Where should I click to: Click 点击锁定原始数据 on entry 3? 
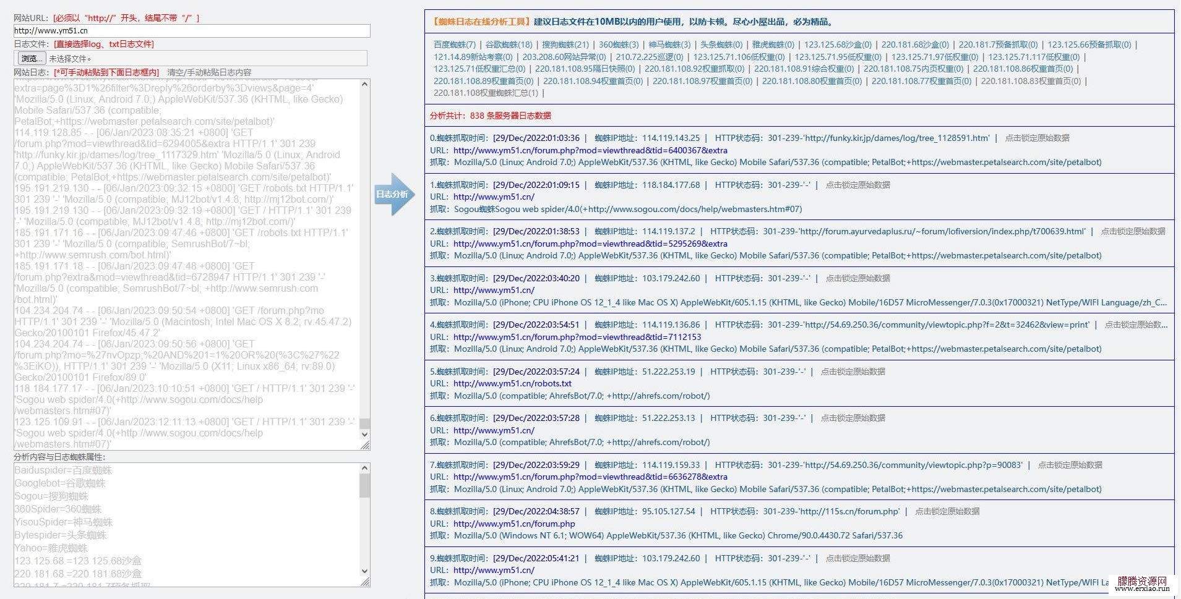858,278
